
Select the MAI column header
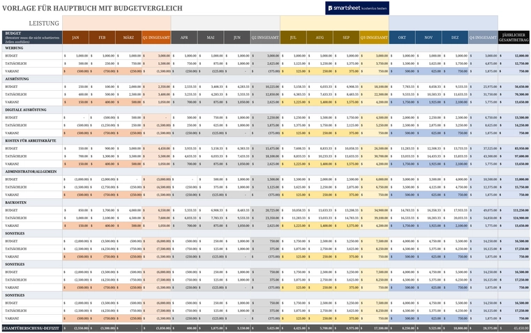(211, 38)
